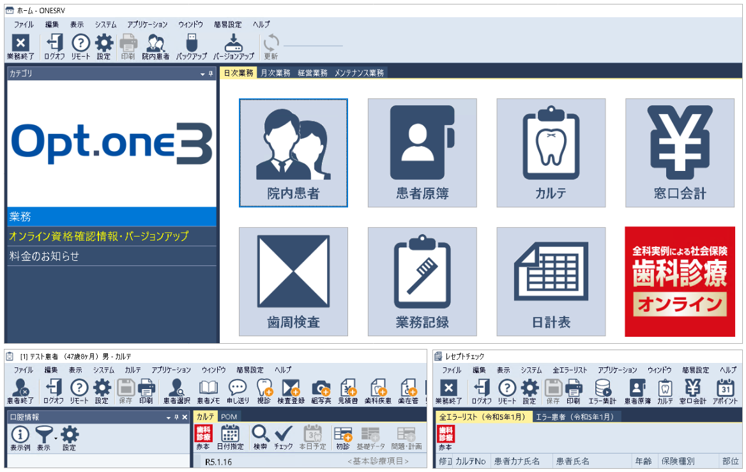Click the 日付指定 calendar icon
Viewport: 746px width, 472px height.
point(229,438)
